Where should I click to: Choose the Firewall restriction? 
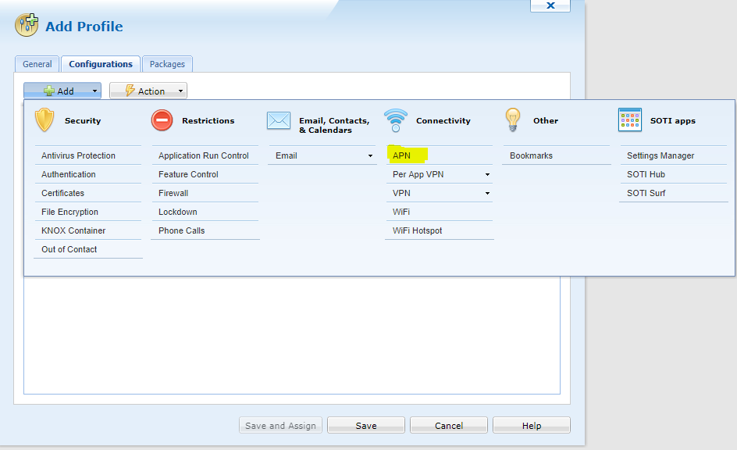tap(205, 193)
